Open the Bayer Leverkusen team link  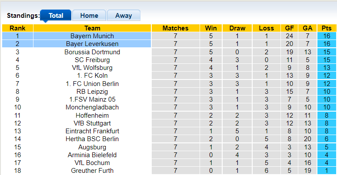click(x=92, y=44)
